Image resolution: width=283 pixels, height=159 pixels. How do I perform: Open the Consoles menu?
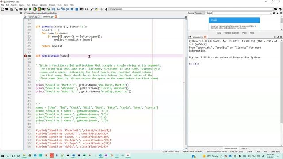pos(43,5)
